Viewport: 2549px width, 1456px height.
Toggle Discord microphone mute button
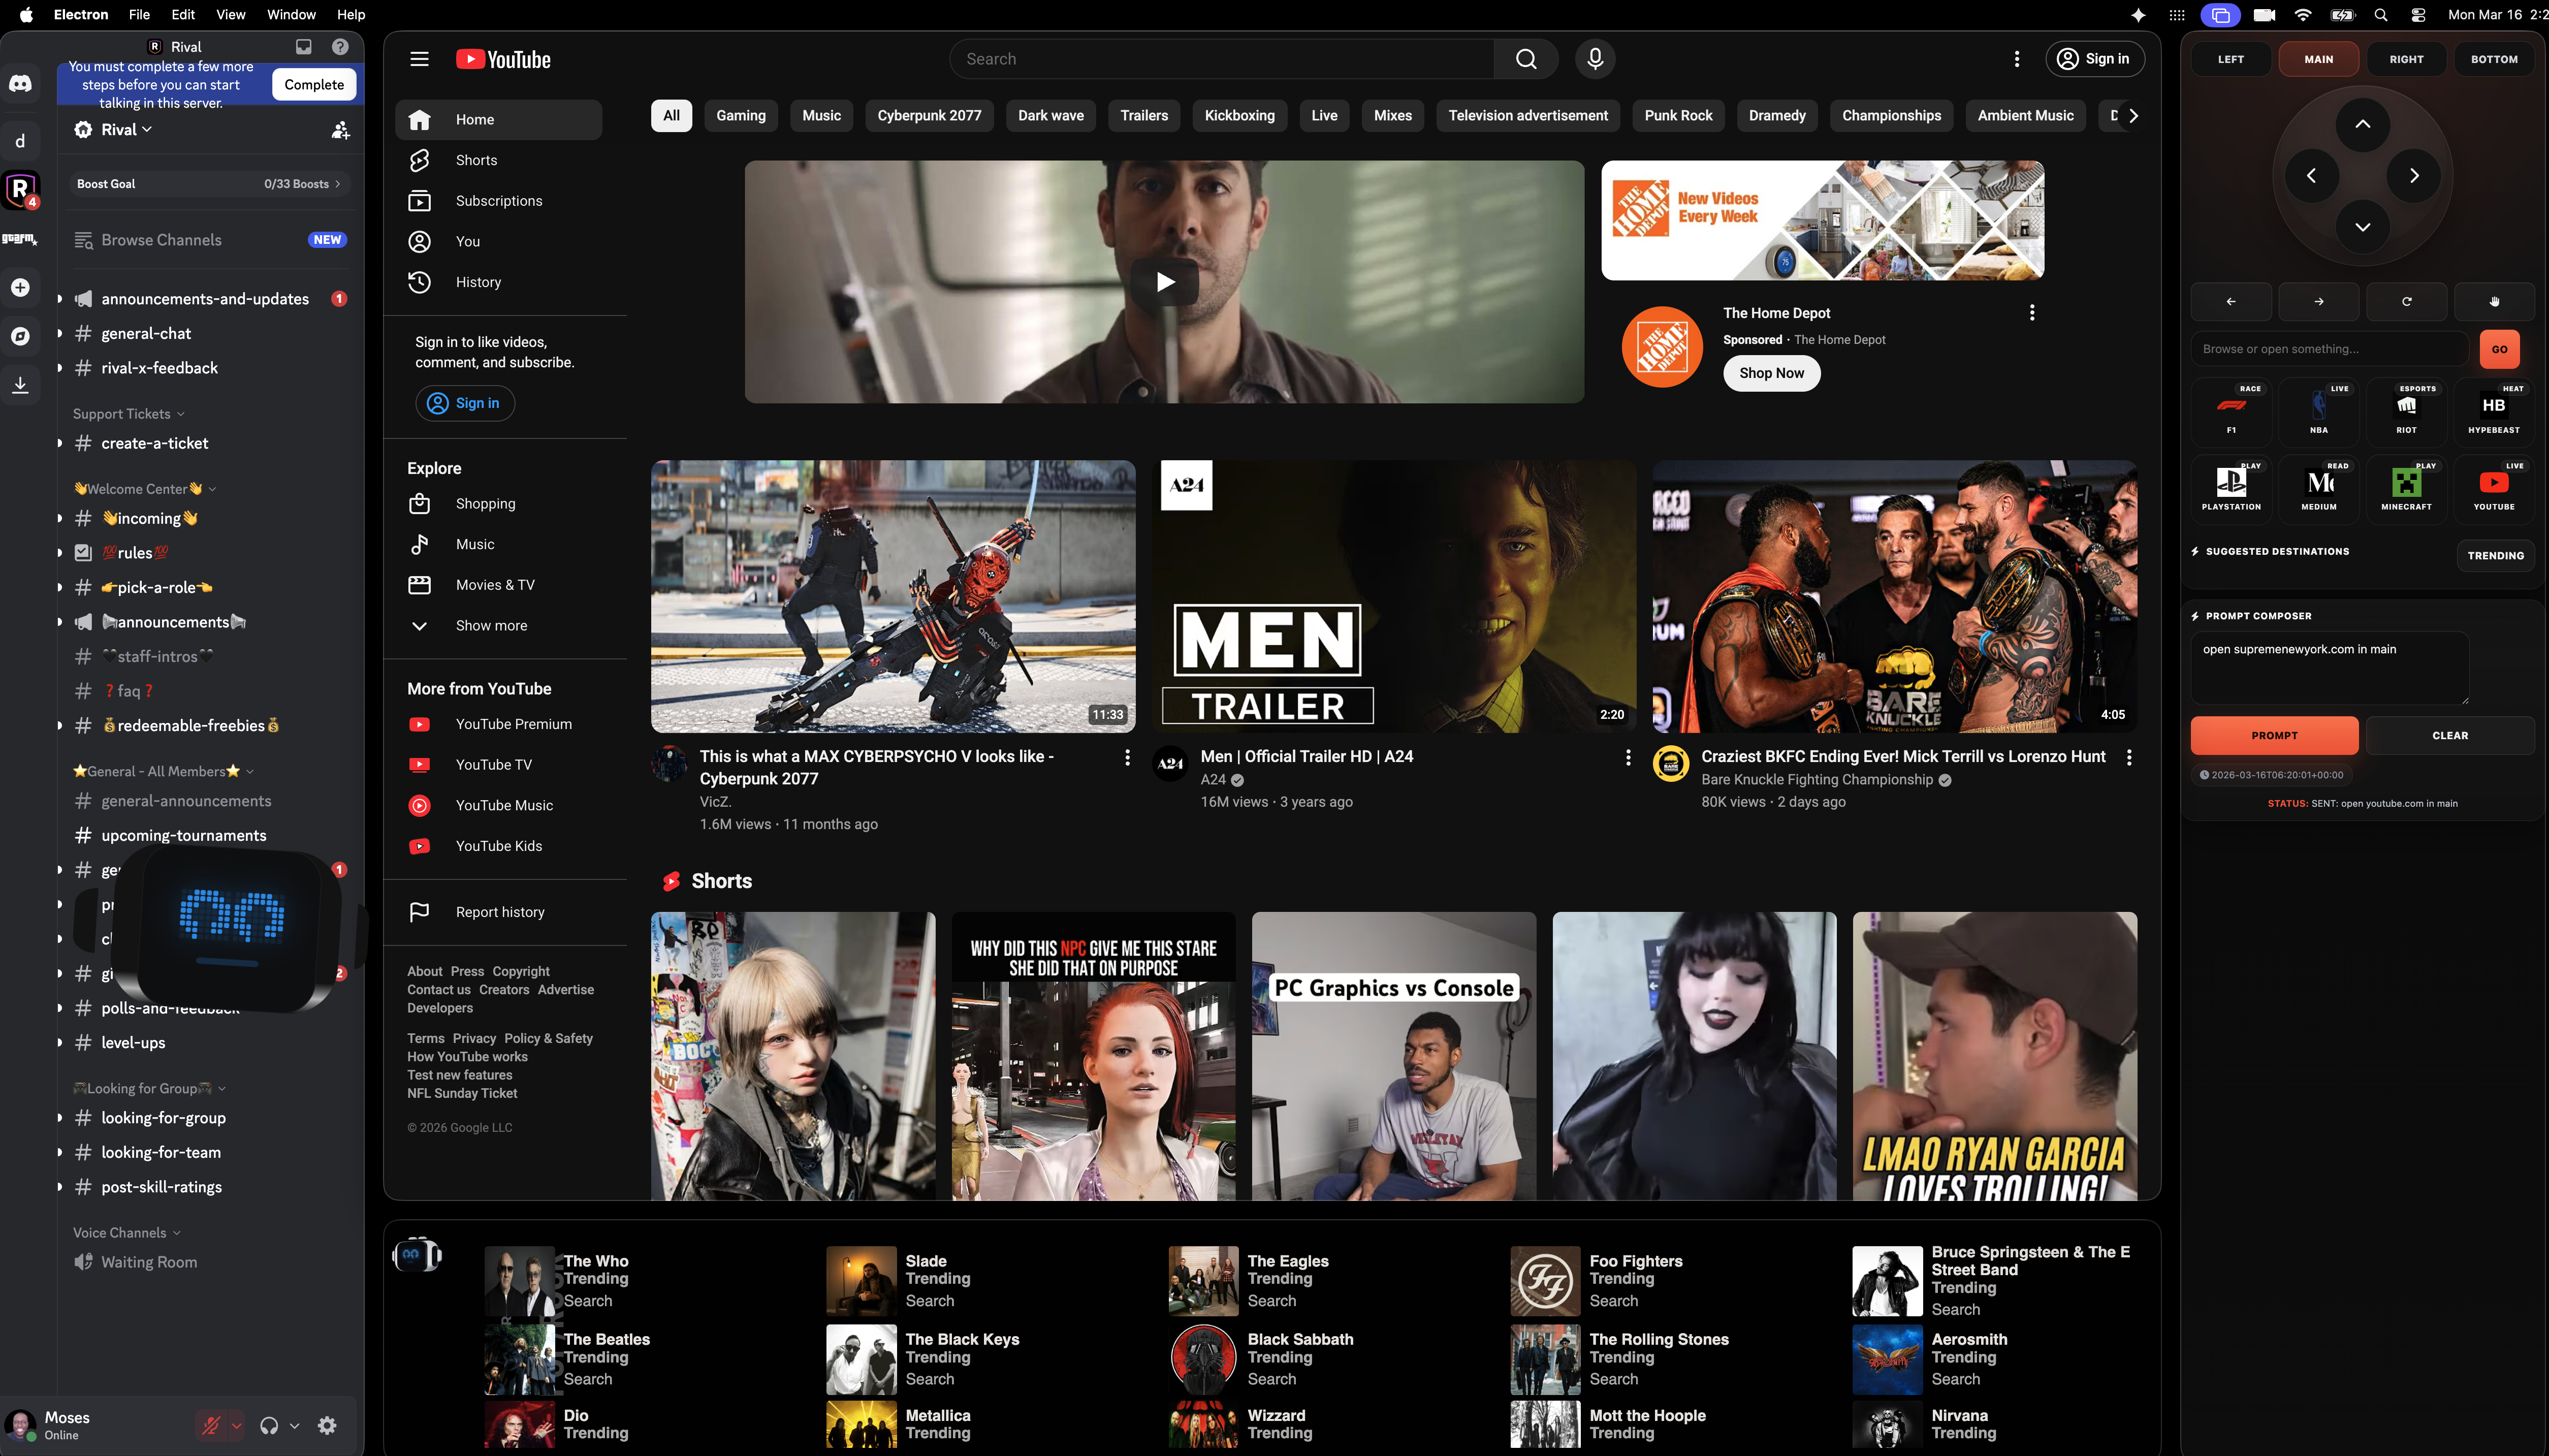(x=211, y=1425)
